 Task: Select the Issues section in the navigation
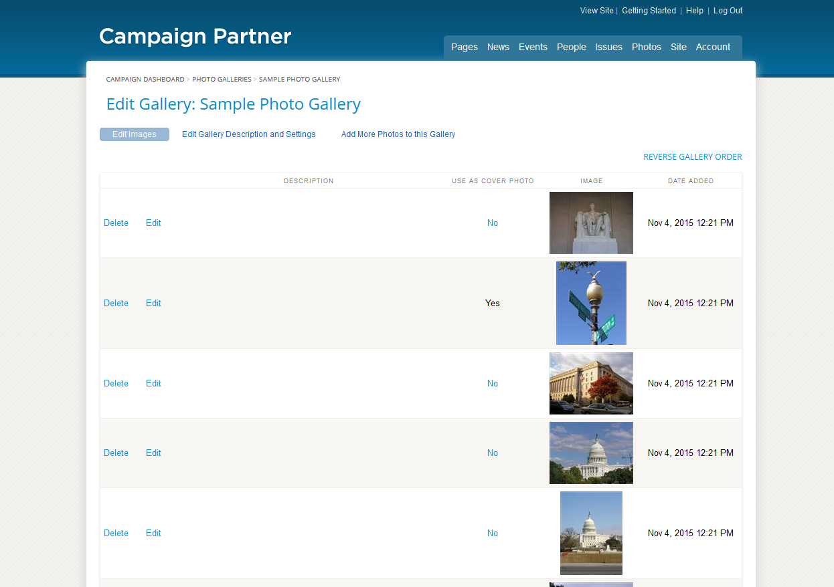click(x=608, y=47)
